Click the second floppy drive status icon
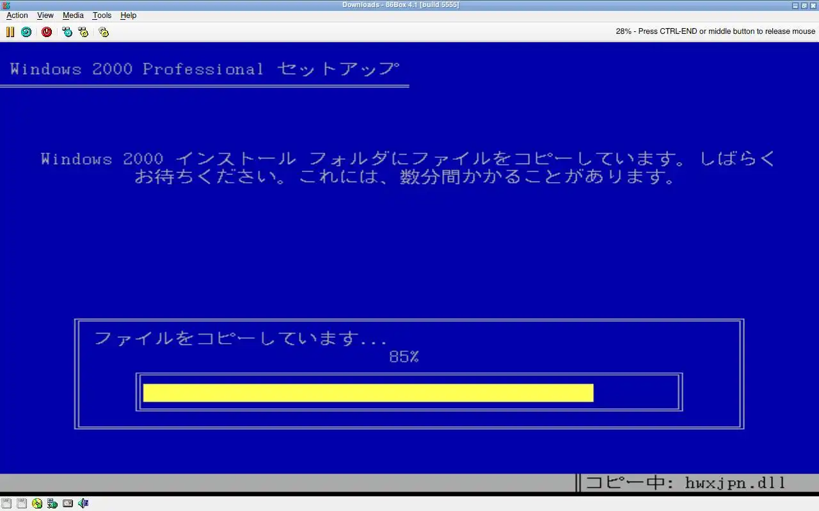The image size is (819, 511). (x=22, y=503)
